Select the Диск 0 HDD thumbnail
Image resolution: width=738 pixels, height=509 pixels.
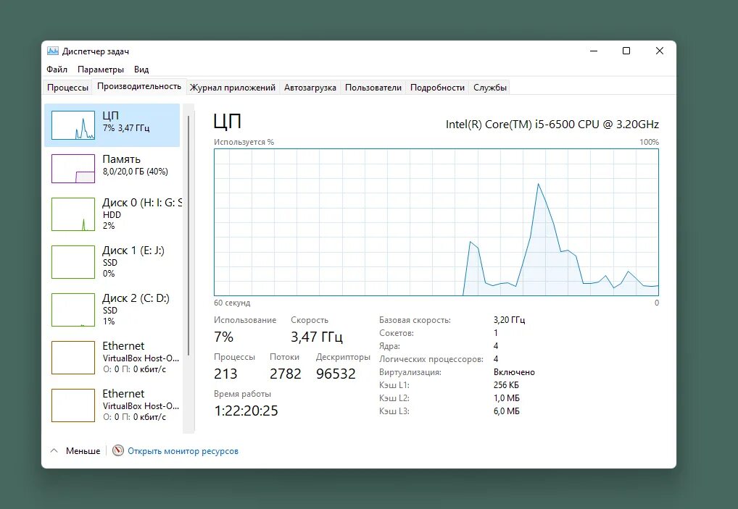click(73, 214)
